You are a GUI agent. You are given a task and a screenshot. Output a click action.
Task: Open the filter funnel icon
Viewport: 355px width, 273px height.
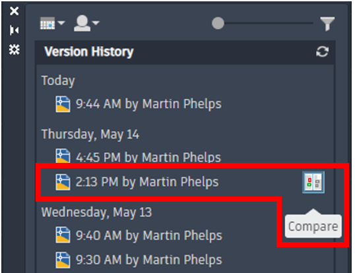coord(327,24)
